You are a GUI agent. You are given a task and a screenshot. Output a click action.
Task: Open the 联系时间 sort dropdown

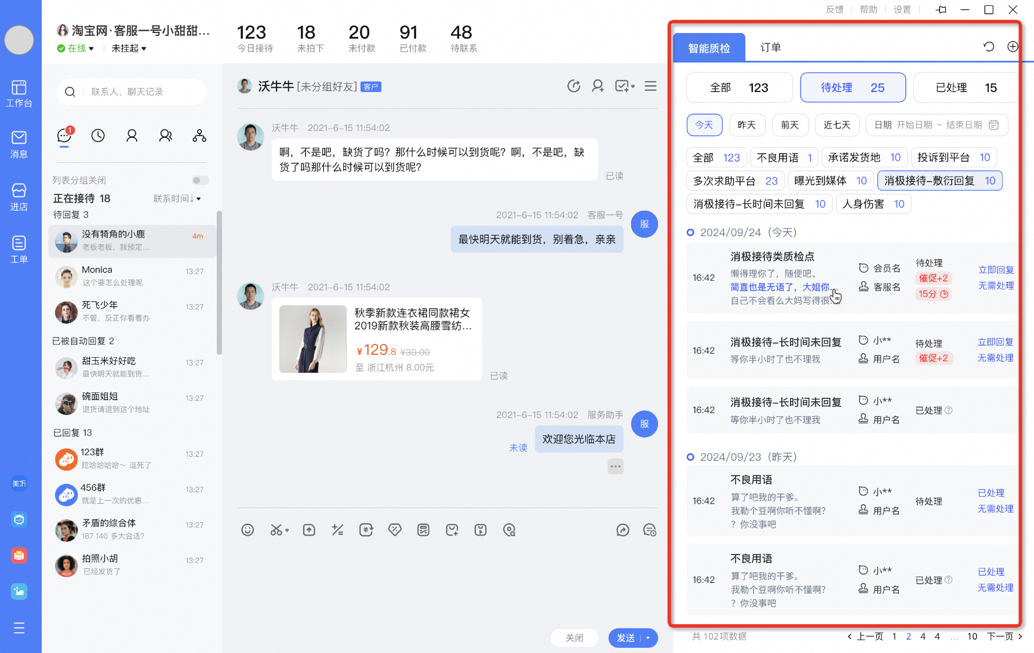click(177, 199)
